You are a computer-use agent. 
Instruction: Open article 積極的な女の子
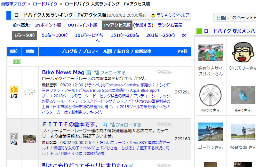[66, 148]
